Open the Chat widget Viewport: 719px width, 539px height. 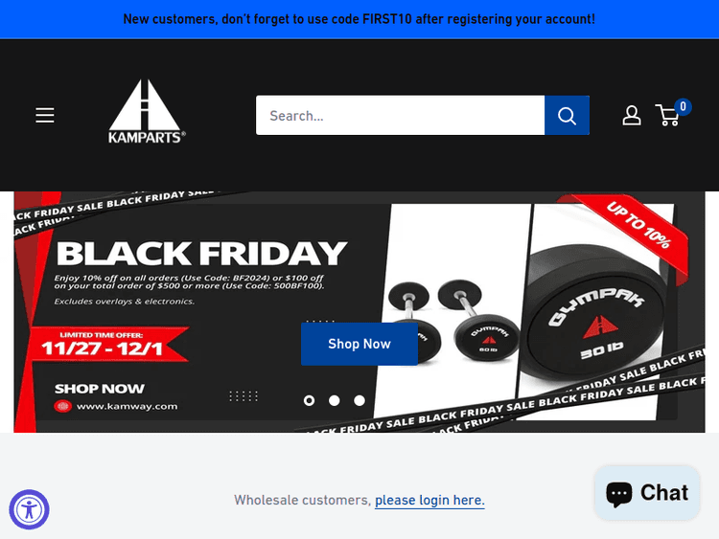point(647,493)
